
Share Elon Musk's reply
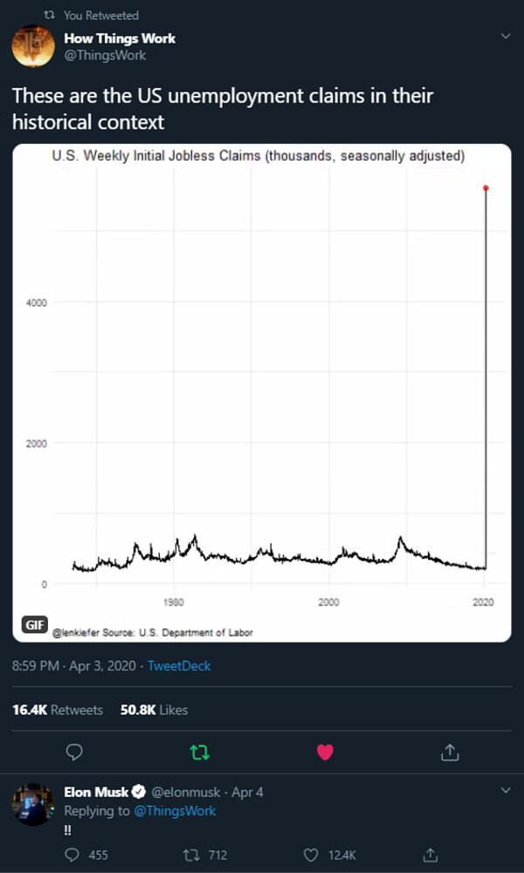click(430, 855)
